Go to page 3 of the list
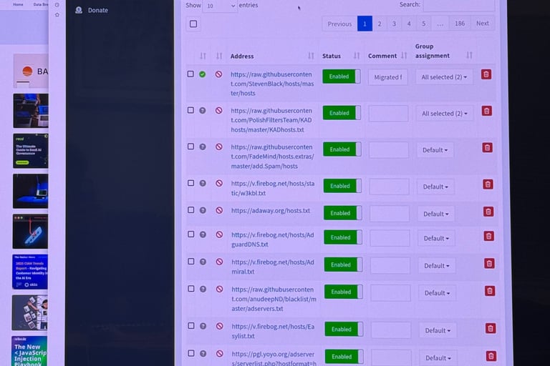This screenshot has height=366, width=550. [395, 24]
